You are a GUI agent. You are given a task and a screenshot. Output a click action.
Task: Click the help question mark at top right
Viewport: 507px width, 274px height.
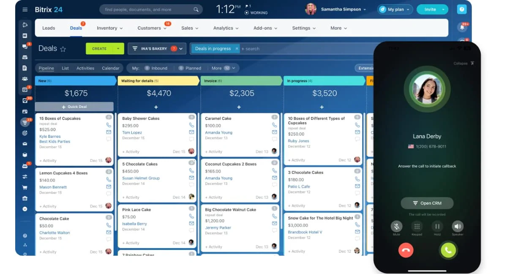pos(462,9)
